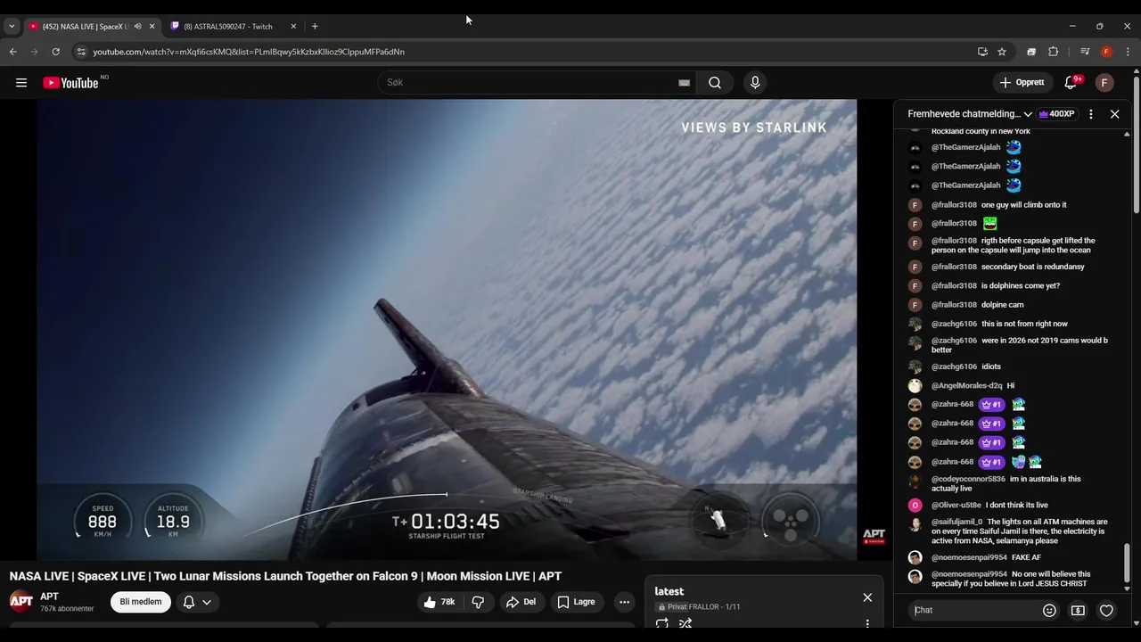
Task: Click the chat panel scrollbar
Action: (x=1127, y=562)
